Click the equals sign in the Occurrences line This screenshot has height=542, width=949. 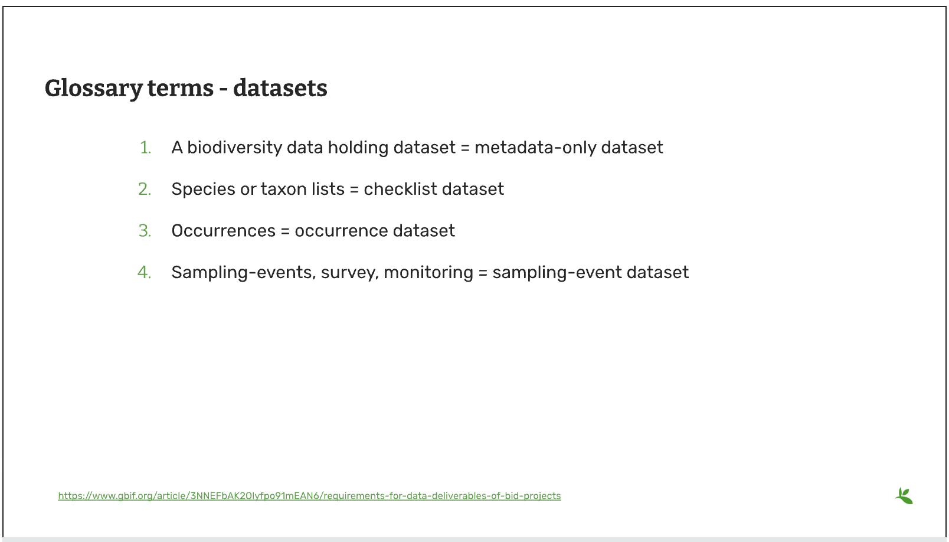pyautogui.click(x=285, y=231)
